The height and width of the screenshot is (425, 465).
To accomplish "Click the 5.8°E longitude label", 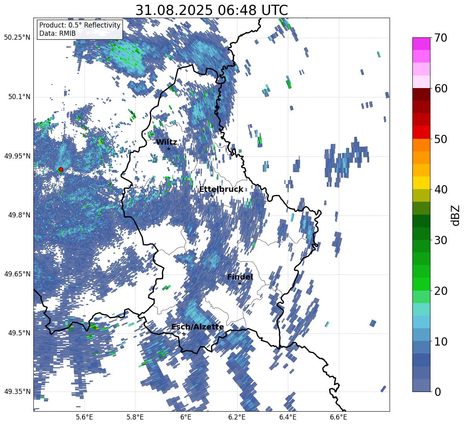I will 135,417.
